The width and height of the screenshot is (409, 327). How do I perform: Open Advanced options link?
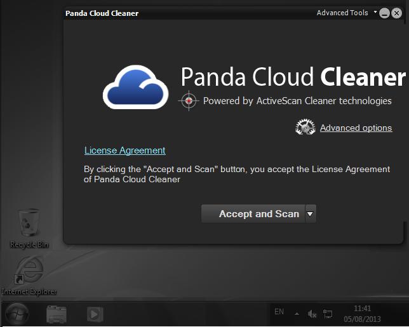coord(356,128)
